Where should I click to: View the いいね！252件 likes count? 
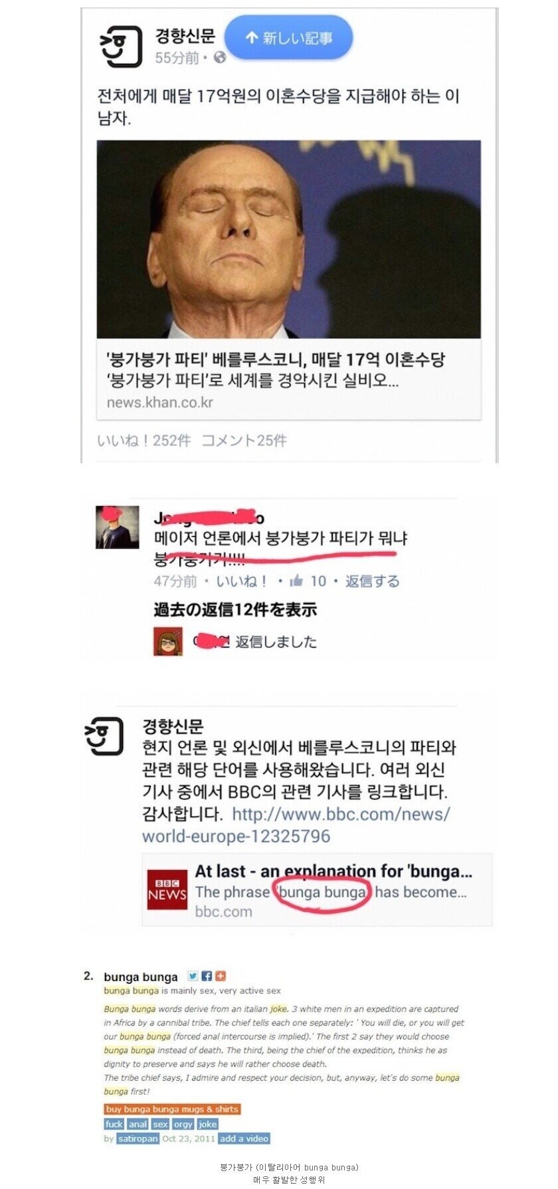click(143, 440)
